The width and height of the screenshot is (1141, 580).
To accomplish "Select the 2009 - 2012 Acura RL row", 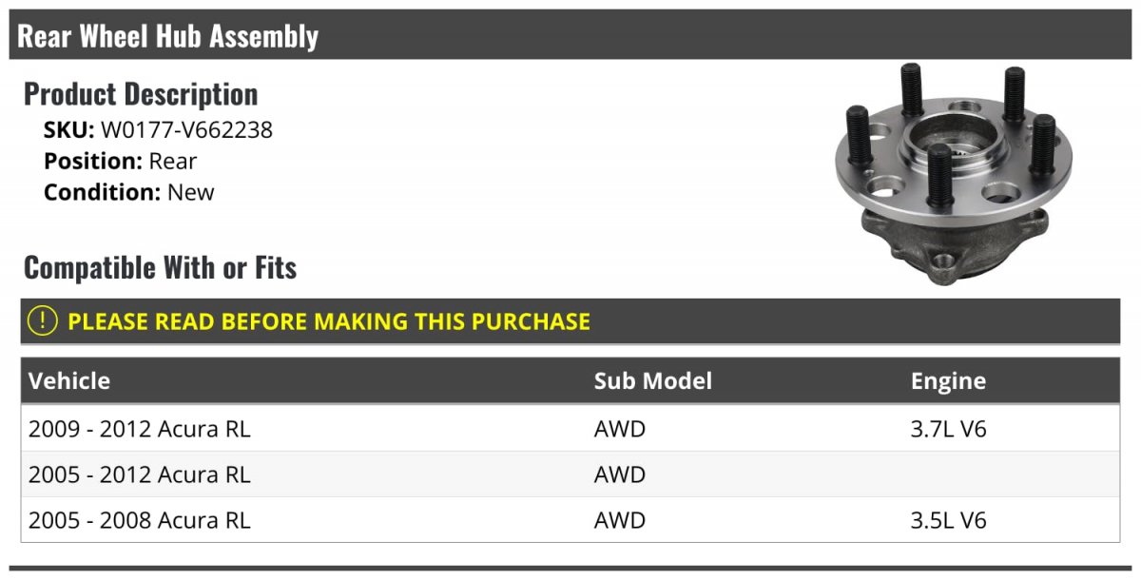I will coord(140,429).
